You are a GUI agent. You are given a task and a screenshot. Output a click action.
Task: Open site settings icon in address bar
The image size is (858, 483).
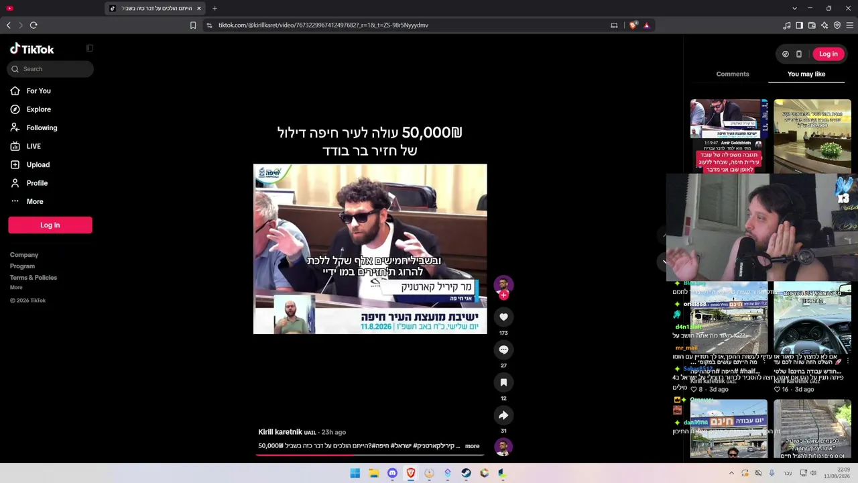[209, 25]
